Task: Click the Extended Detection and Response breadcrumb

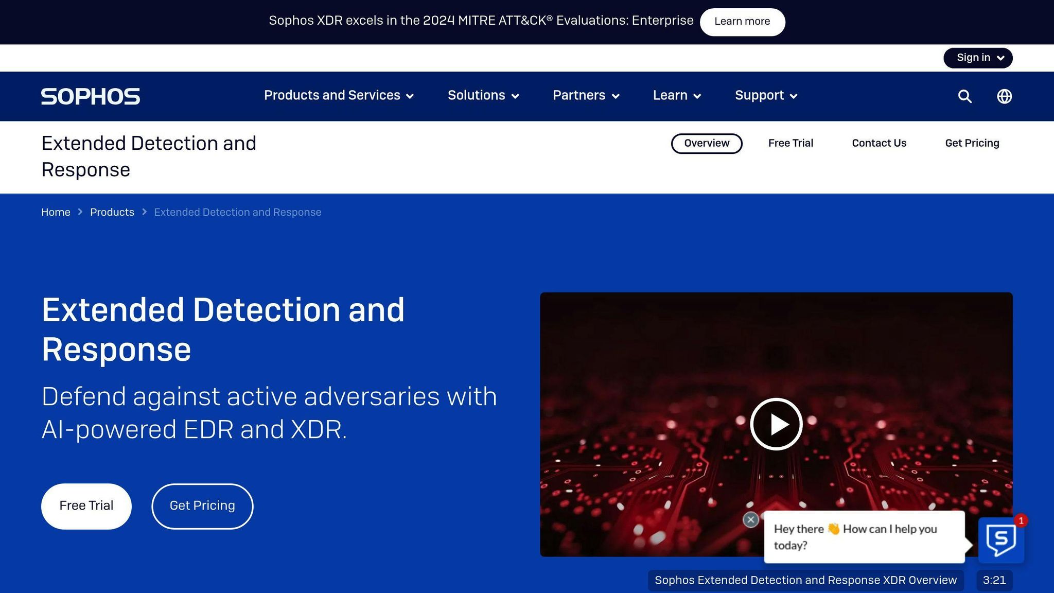Action: 238,213
